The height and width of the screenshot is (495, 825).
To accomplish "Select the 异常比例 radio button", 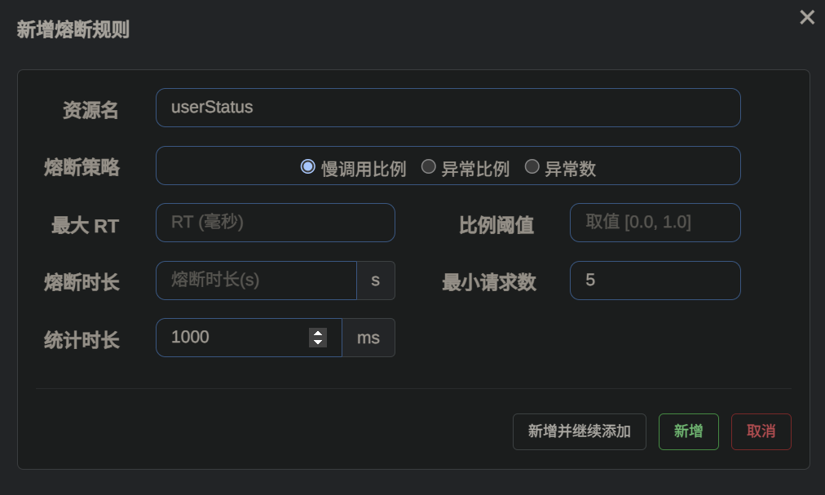I will tap(428, 166).
